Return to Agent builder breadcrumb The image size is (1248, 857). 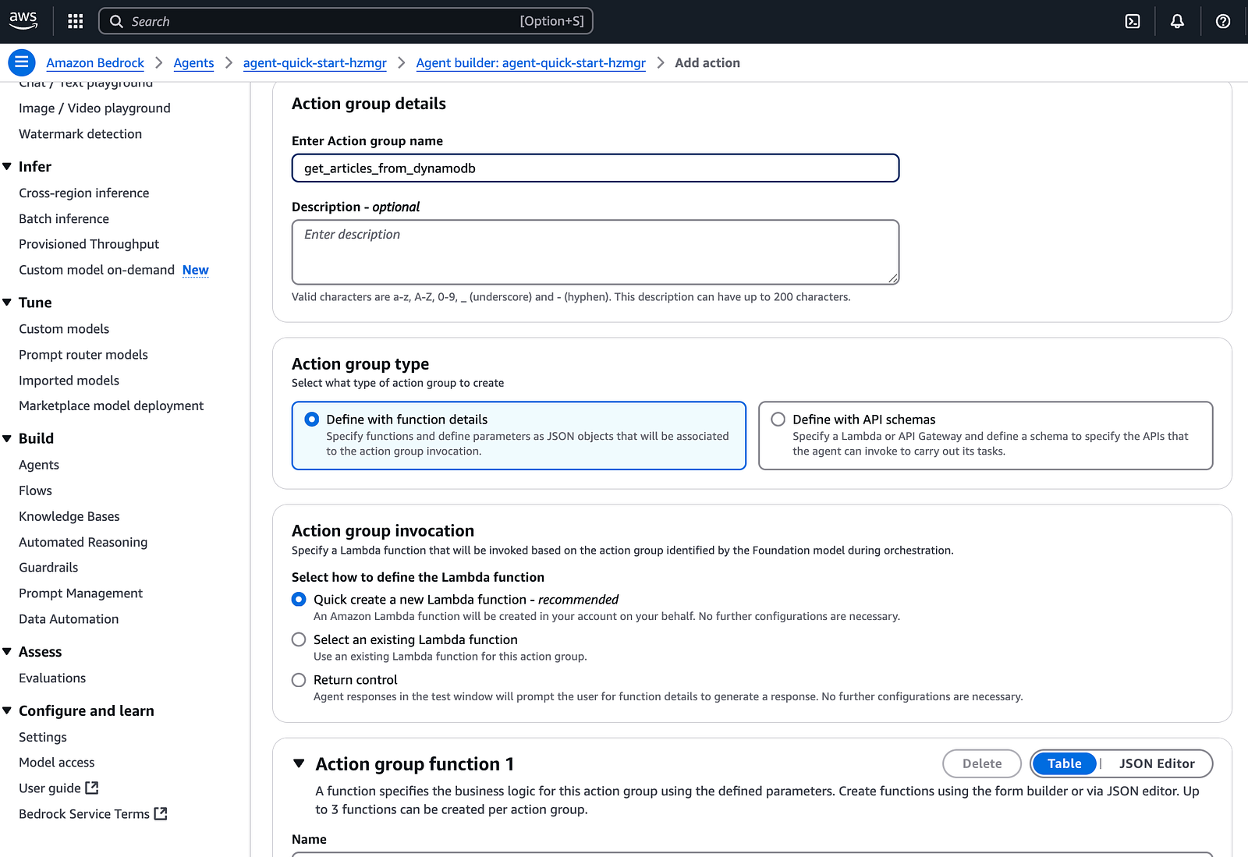click(531, 63)
